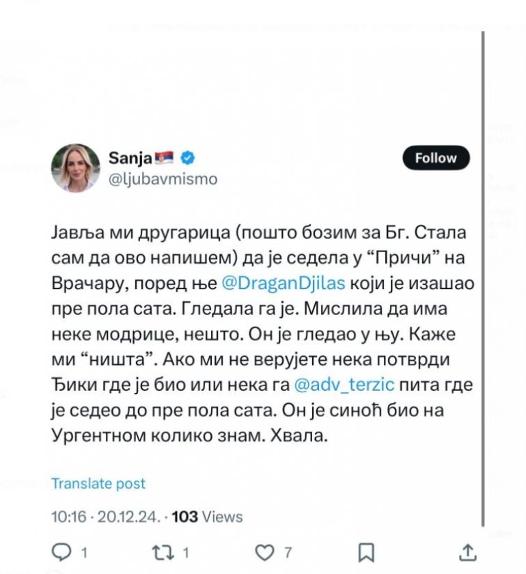This screenshot has height=574, width=526.
Task: Open Sanja's profile picture
Action: (x=76, y=168)
